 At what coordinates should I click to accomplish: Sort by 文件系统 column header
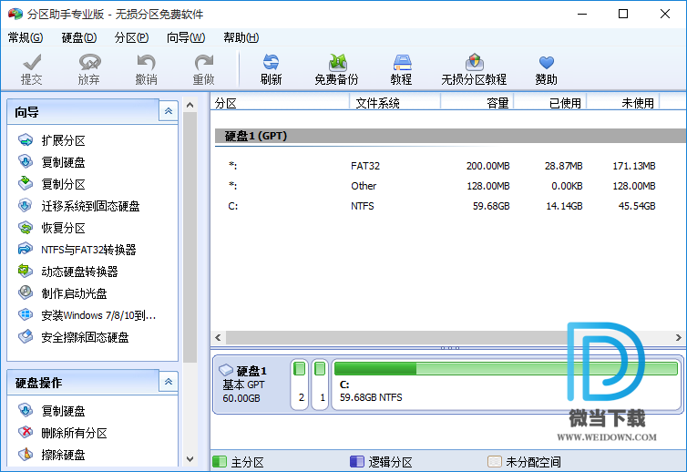(x=377, y=103)
